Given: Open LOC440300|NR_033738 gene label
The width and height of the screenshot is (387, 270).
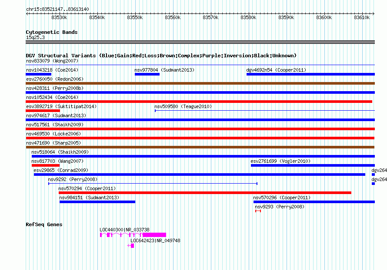Looking at the screenshot, I should [x=124, y=230].
